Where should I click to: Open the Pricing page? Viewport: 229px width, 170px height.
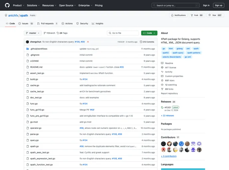click(x=99, y=5)
